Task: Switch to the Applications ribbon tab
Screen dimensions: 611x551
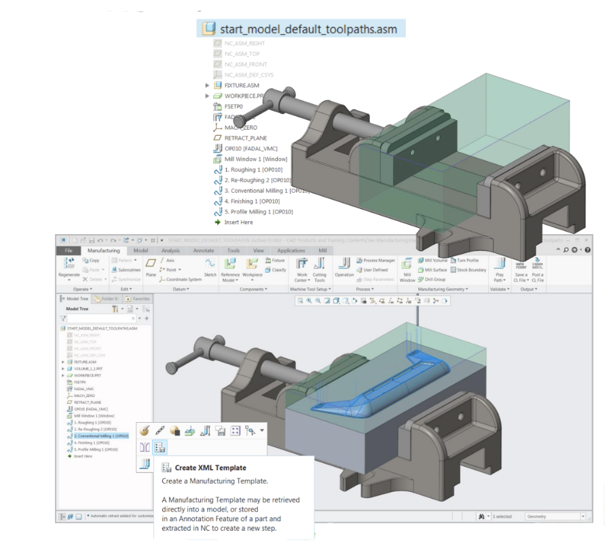Action: [x=291, y=250]
